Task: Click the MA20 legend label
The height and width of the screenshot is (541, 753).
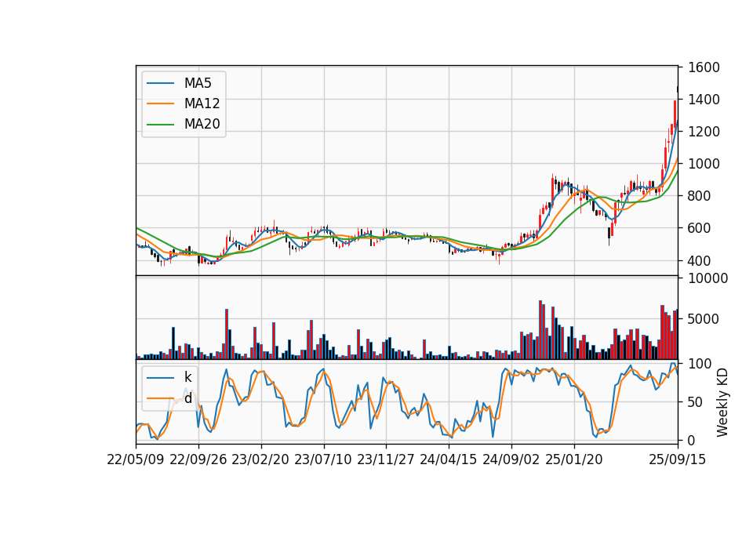Action: [202, 124]
